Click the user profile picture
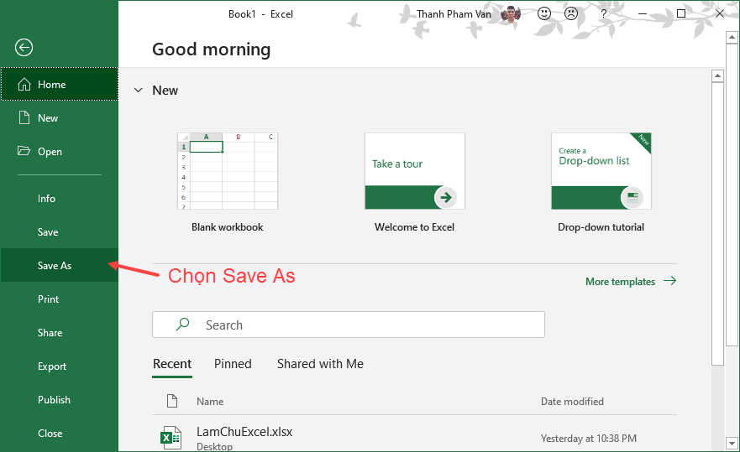The height and width of the screenshot is (452, 740). tap(510, 14)
